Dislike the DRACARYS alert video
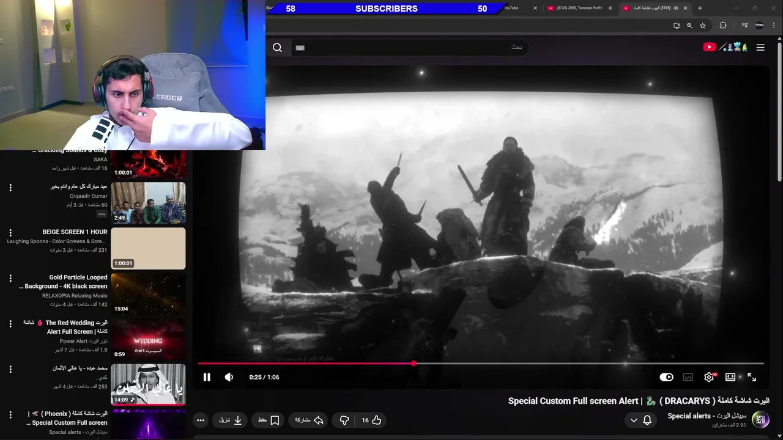 (x=344, y=420)
